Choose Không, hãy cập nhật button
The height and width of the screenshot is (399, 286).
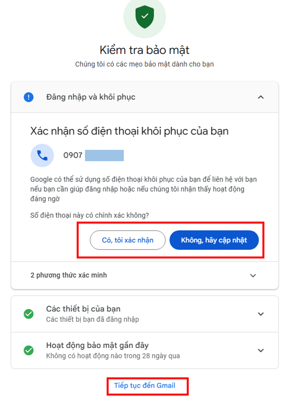[x=214, y=240]
